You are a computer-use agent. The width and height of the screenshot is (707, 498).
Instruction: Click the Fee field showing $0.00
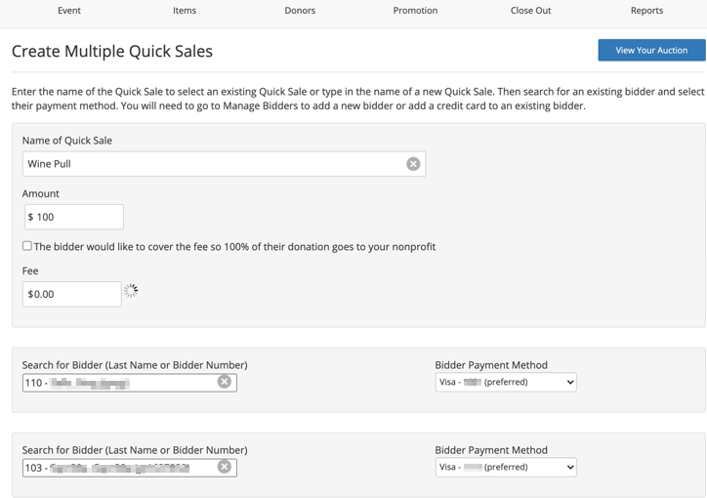point(72,294)
